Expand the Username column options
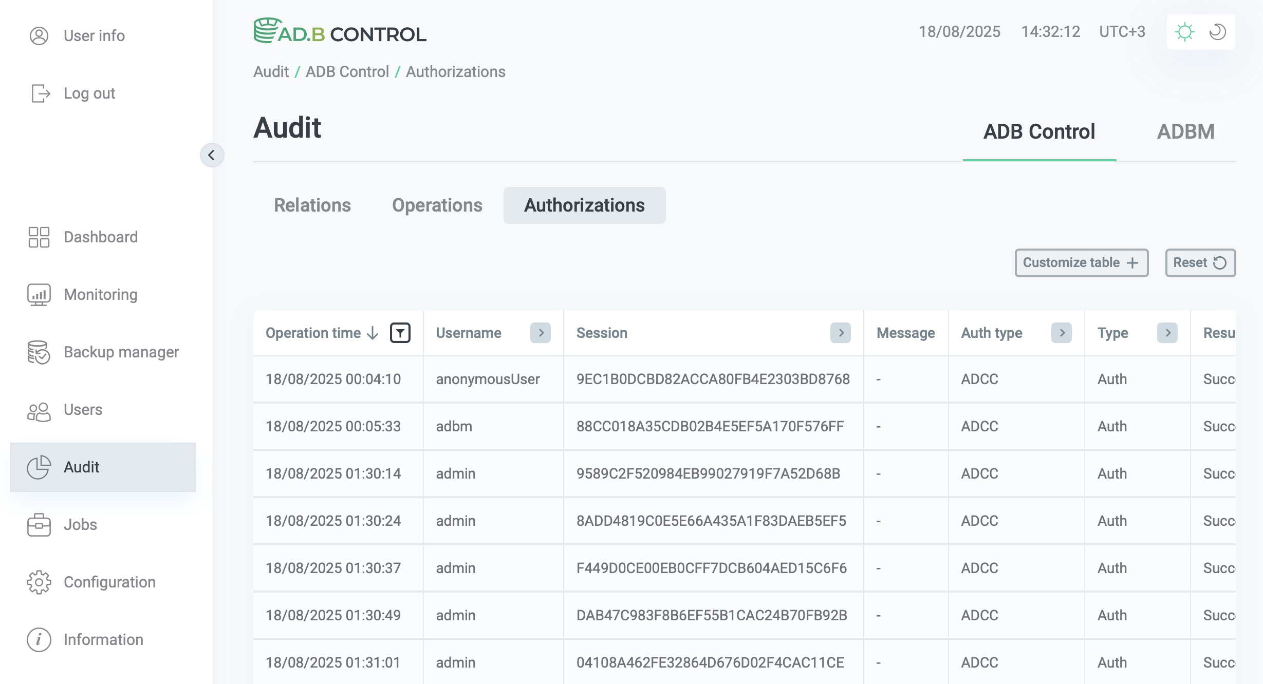This screenshot has height=684, width=1263. click(x=540, y=333)
